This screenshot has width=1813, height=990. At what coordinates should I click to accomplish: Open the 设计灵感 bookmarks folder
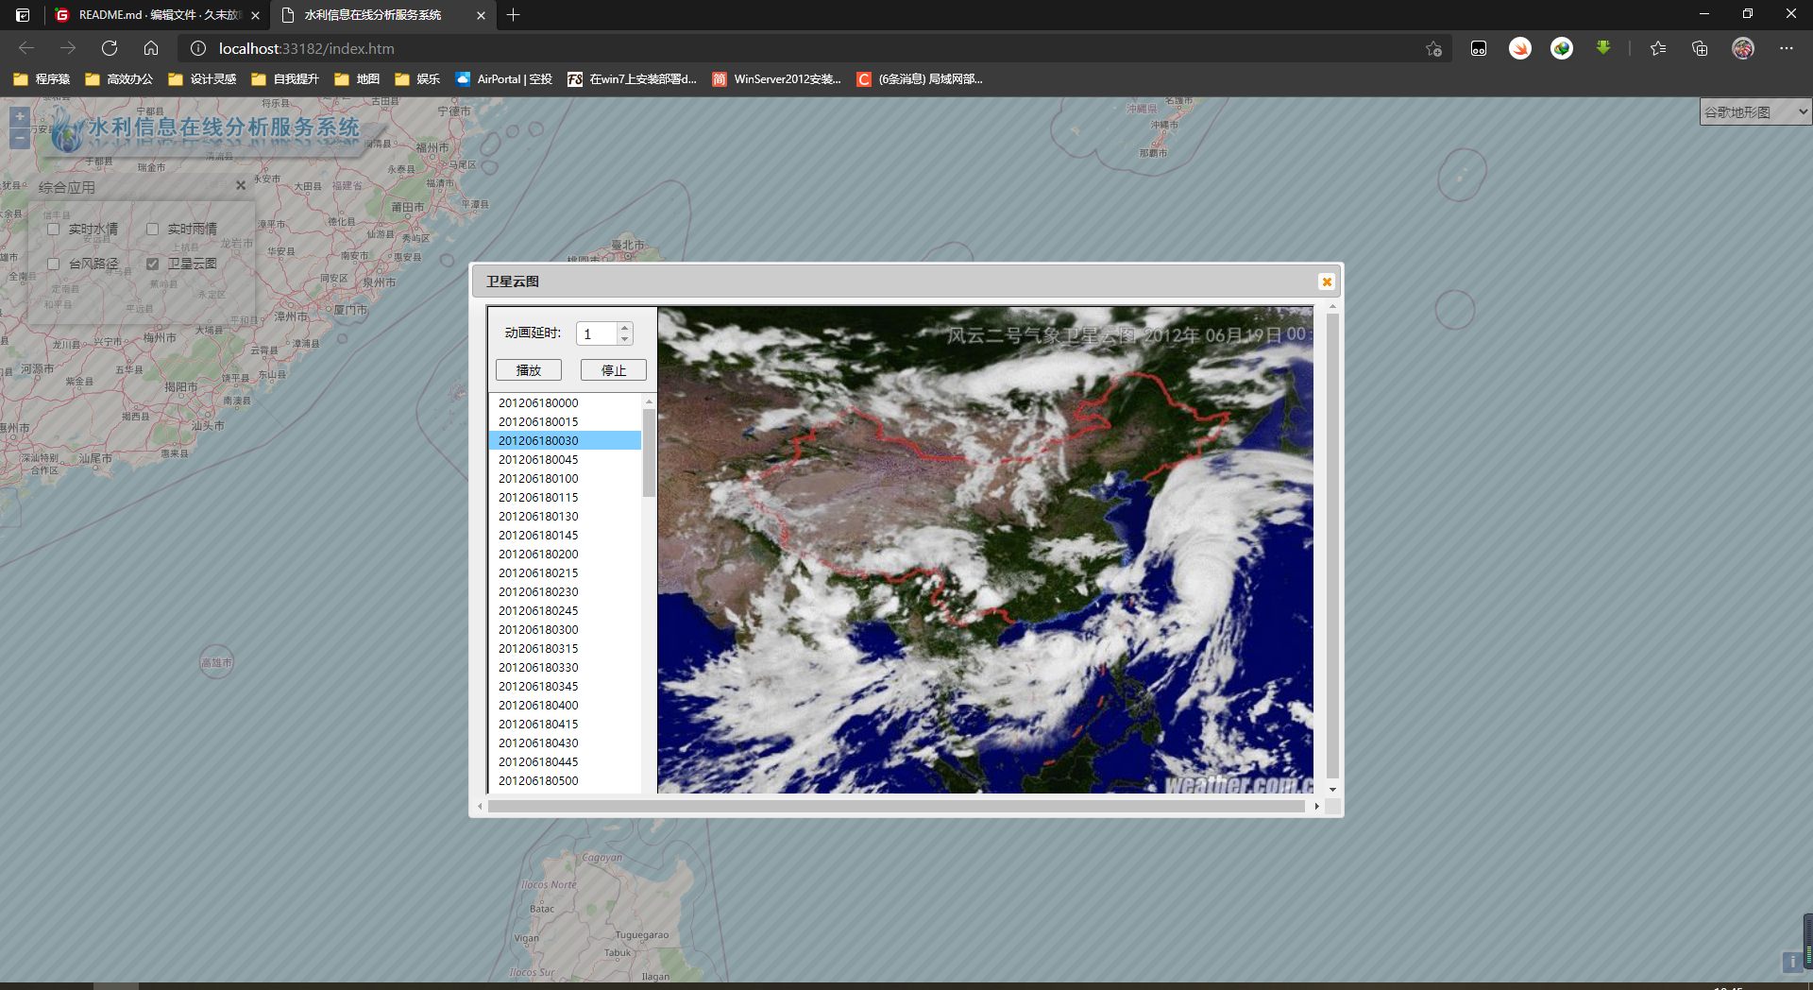(x=202, y=79)
